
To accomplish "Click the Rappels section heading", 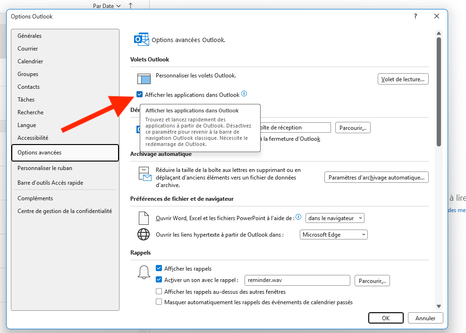I will [140, 253].
